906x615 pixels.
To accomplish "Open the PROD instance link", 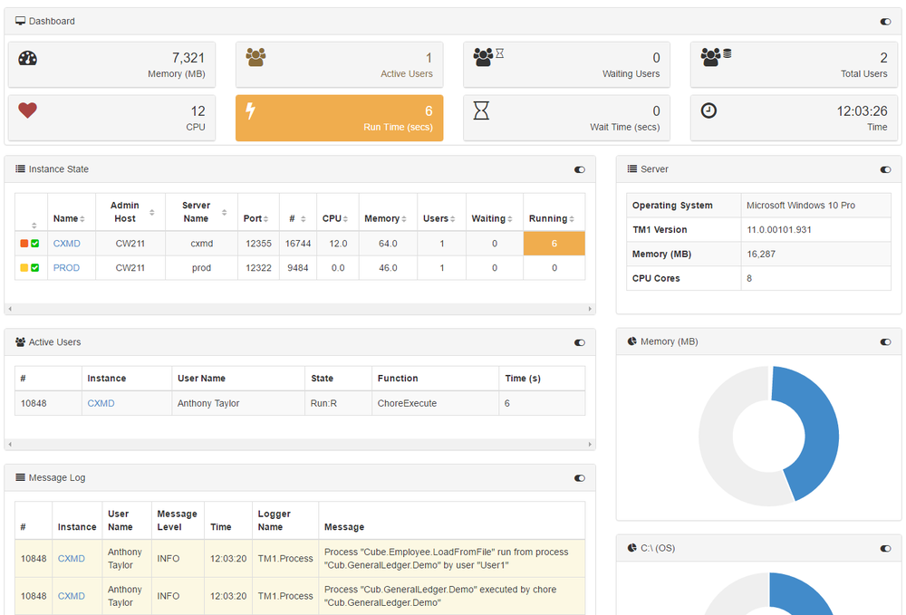I will [x=67, y=268].
